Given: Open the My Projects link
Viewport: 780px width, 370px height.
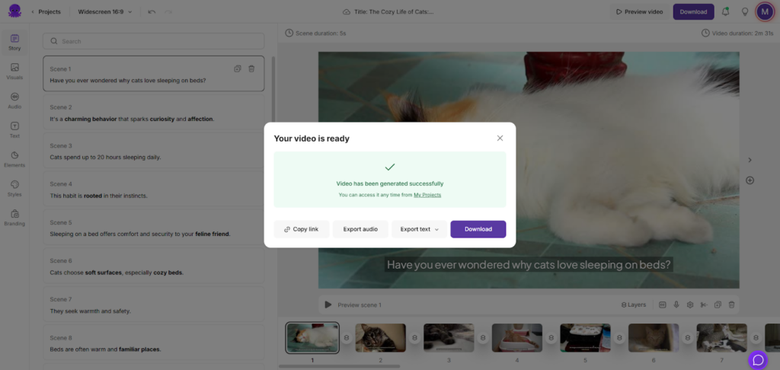Looking at the screenshot, I should click(x=427, y=195).
